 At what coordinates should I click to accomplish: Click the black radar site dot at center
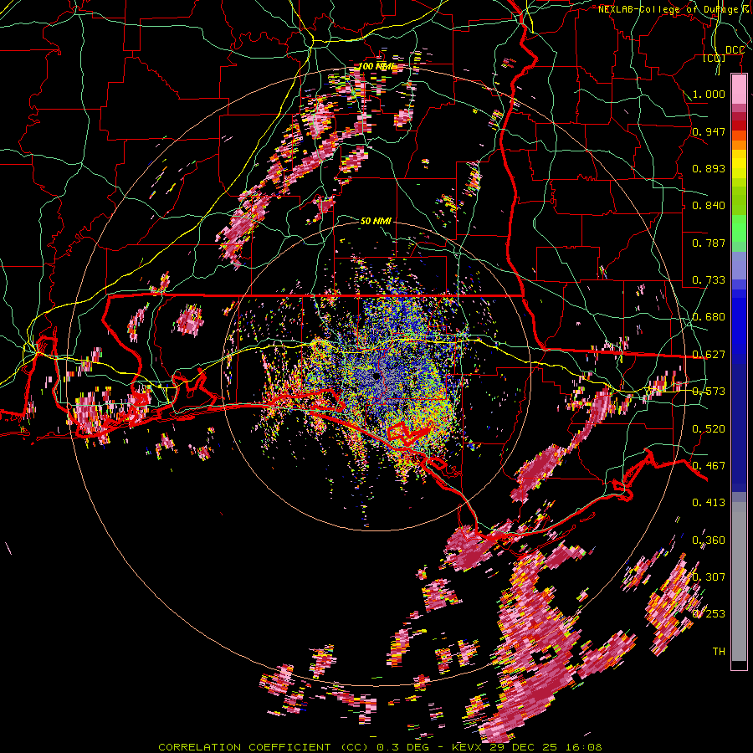tap(376, 376)
